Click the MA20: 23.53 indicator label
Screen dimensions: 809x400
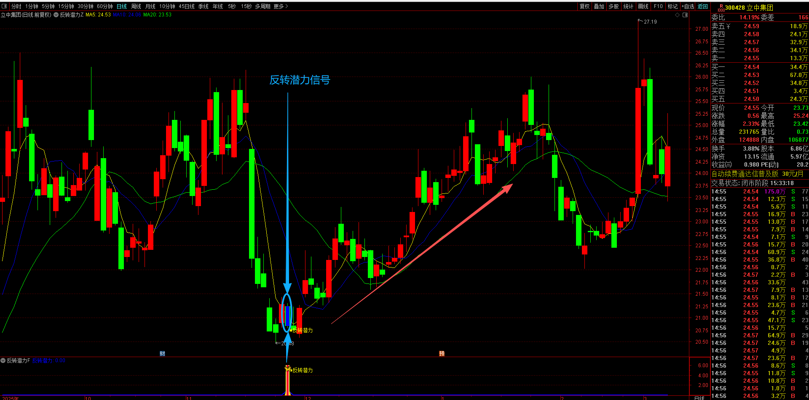(x=158, y=15)
